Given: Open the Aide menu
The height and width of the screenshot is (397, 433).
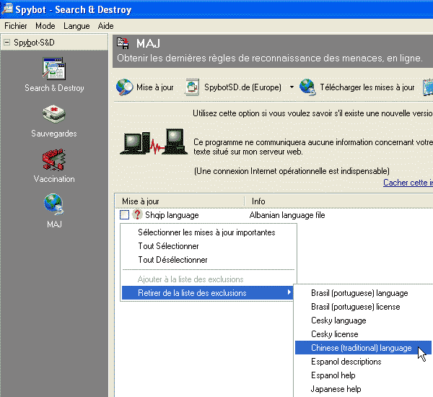Looking at the screenshot, I should (106, 26).
